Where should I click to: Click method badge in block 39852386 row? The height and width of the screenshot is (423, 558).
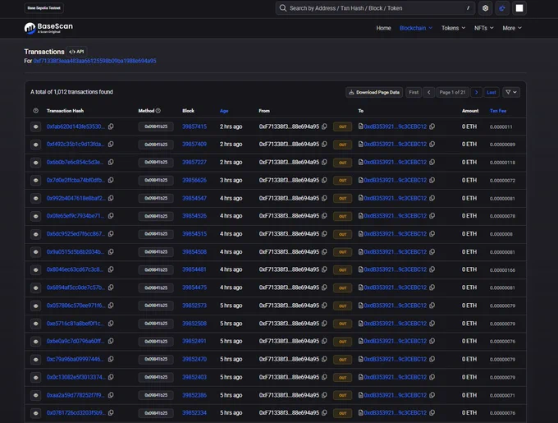(156, 395)
